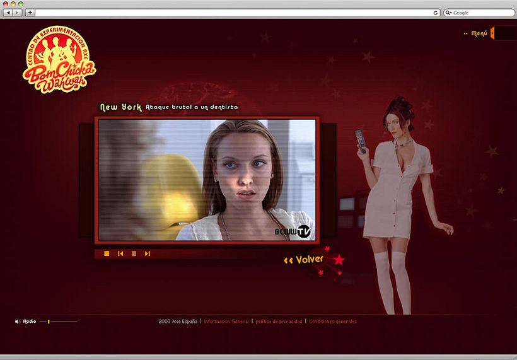Reload the page with the refresh icon
This screenshot has height=360, width=517.
coord(435,13)
